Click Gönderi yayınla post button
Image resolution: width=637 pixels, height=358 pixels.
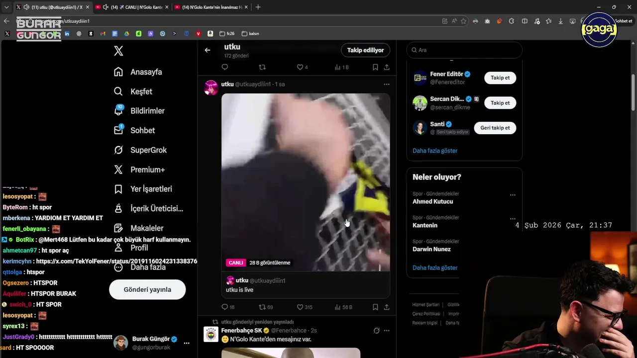tap(147, 289)
